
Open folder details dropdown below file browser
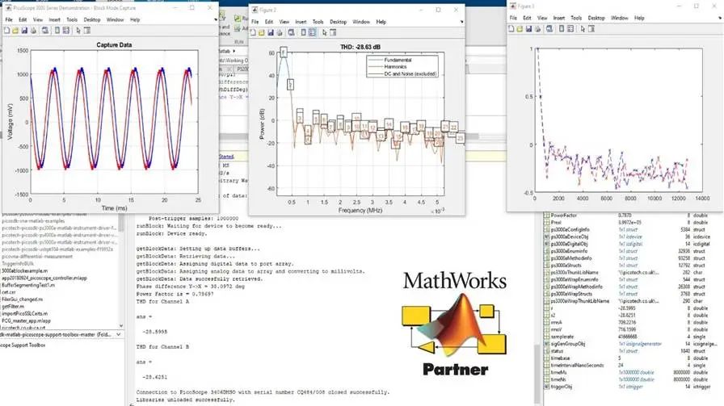click(119, 334)
